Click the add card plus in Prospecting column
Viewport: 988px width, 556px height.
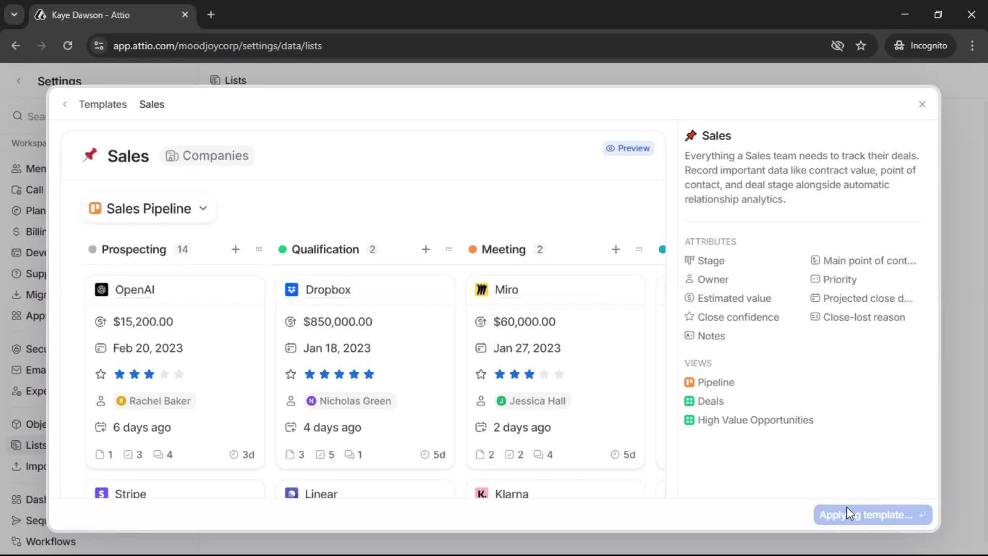pyautogui.click(x=236, y=249)
